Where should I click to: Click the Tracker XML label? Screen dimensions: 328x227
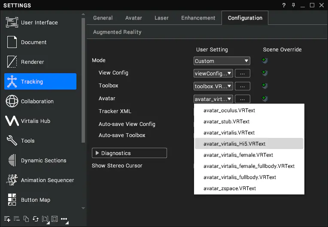(115, 111)
